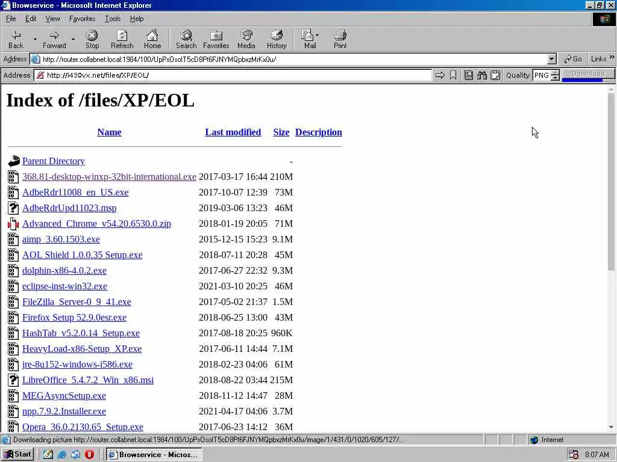Click the Stop loading button

tap(92, 40)
